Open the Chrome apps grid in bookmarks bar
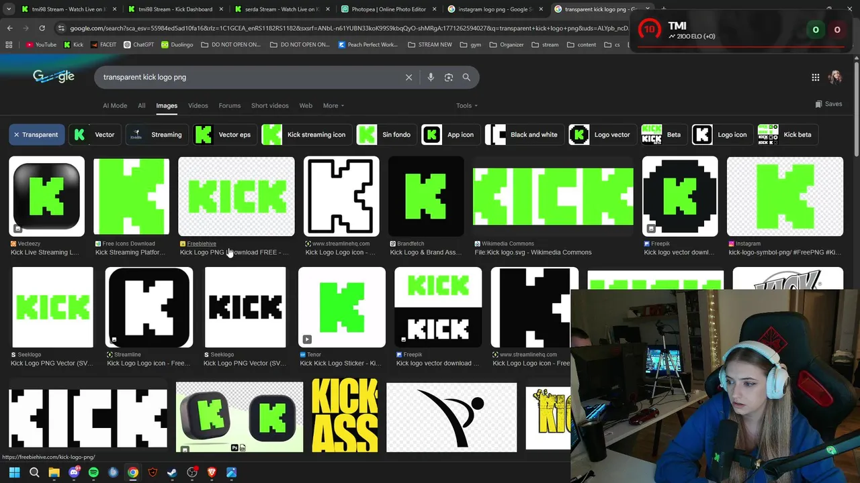Viewport: 860px width, 483px height. pyautogui.click(x=9, y=45)
